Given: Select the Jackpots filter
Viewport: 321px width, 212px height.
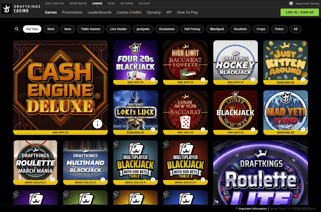Looking at the screenshot, I should pos(143,29).
